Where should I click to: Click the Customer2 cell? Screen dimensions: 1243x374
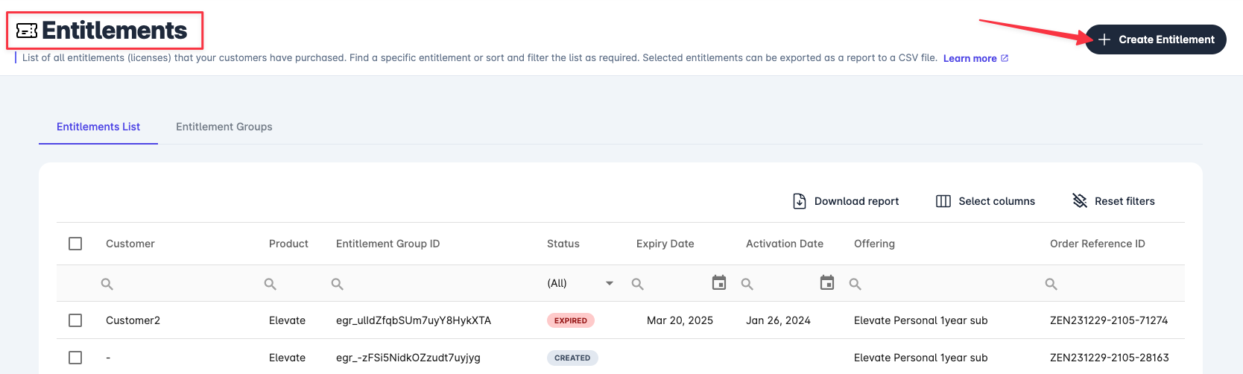(x=133, y=320)
